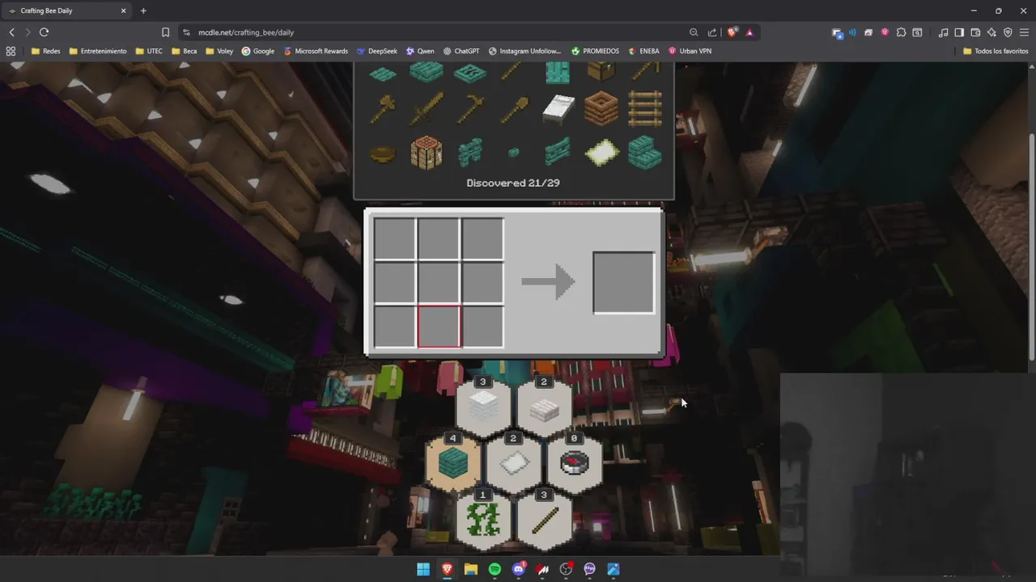Click the crafting output result slot
1036x582 pixels.
click(x=623, y=283)
